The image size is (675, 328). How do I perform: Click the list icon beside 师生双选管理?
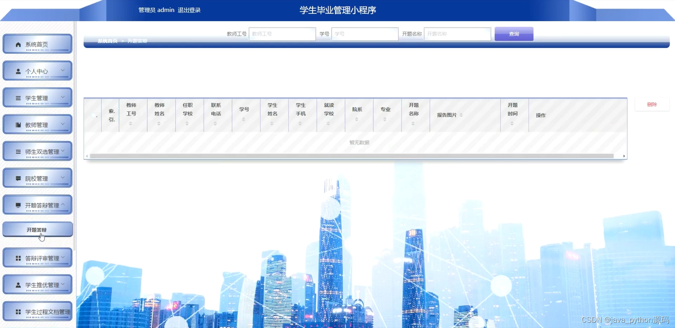point(18,152)
